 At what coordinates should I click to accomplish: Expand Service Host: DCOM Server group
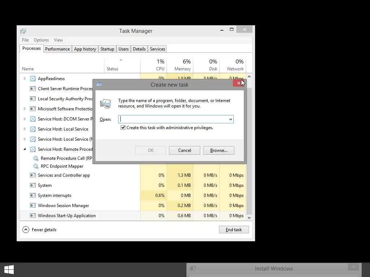[x=25, y=119]
